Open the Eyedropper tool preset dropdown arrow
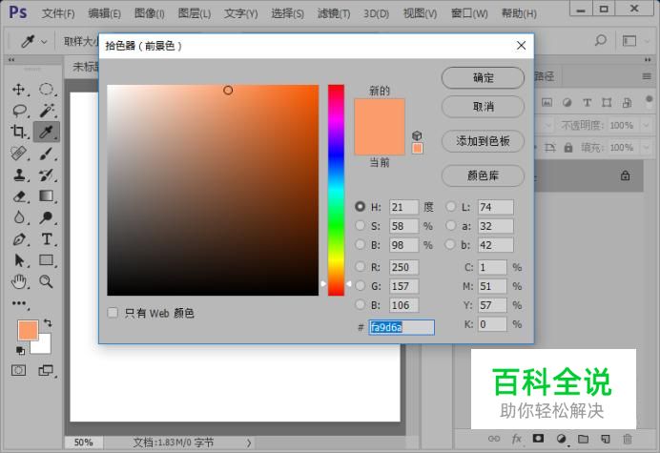Screen dimensions: 660x453 point(44,42)
